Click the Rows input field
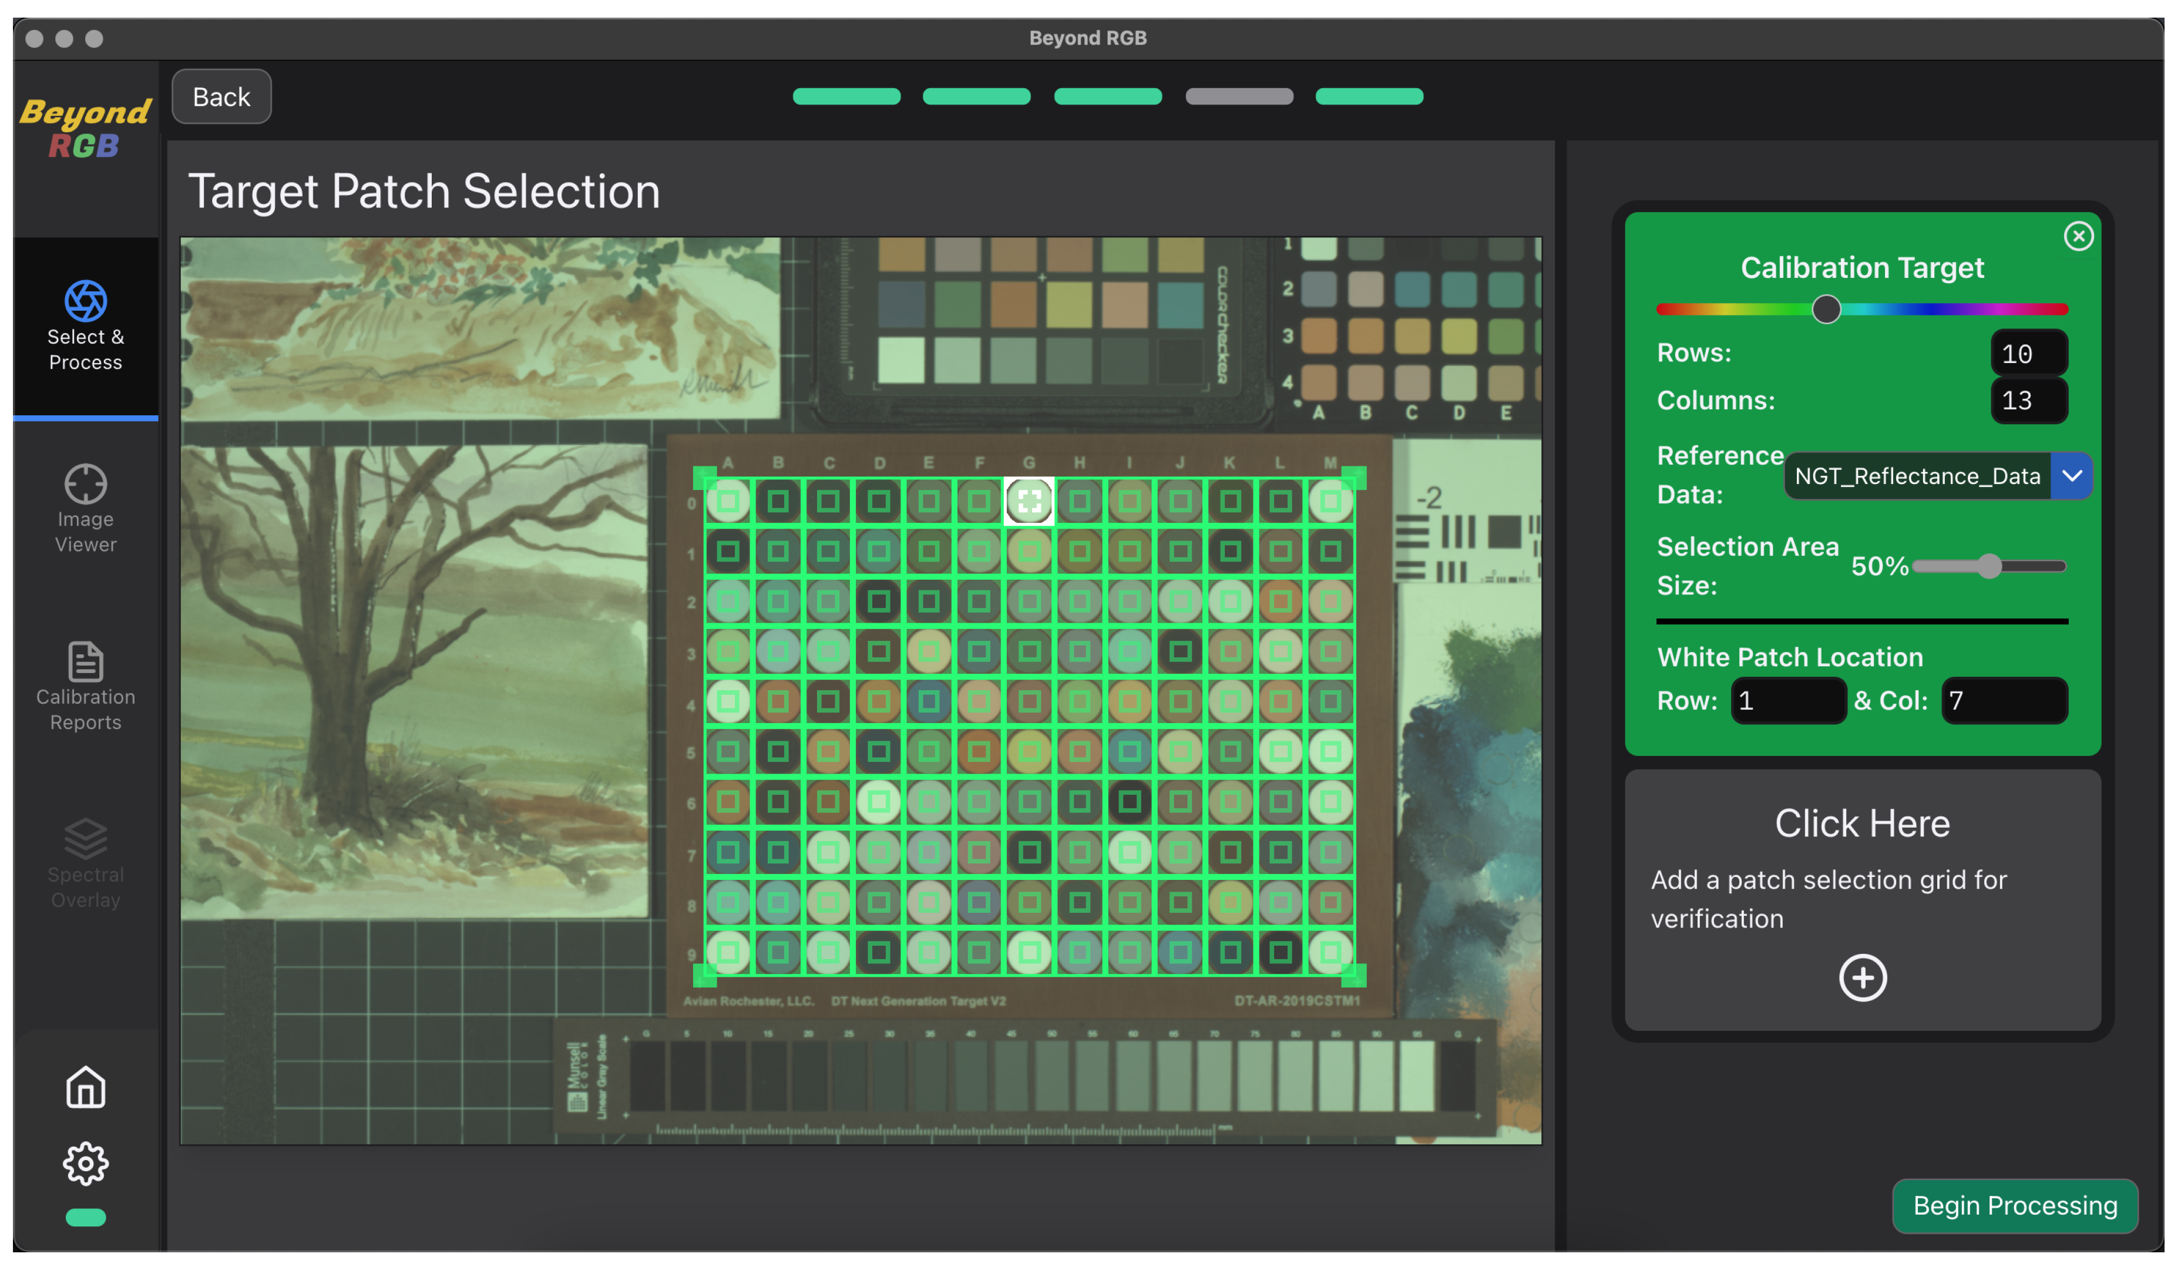 (2029, 354)
